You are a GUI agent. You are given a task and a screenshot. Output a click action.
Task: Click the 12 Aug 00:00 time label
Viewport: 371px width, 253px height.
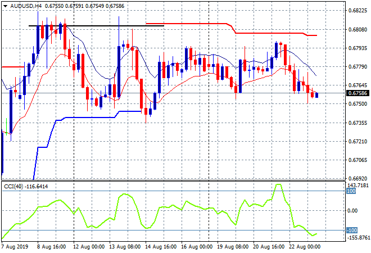(x=89, y=247)
